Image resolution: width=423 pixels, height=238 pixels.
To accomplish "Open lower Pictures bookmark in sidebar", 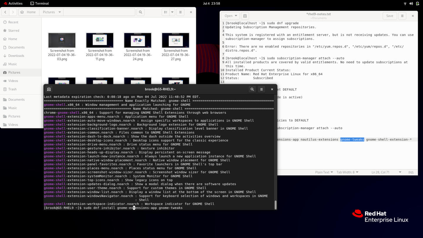I will (x=21, y=116).
